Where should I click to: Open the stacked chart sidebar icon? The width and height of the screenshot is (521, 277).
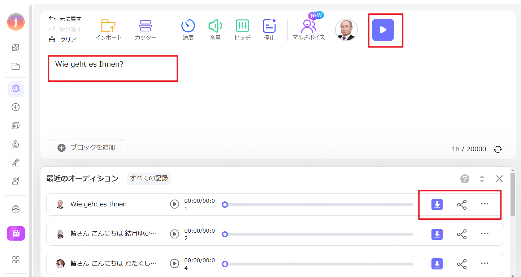(x=16, y=126)
